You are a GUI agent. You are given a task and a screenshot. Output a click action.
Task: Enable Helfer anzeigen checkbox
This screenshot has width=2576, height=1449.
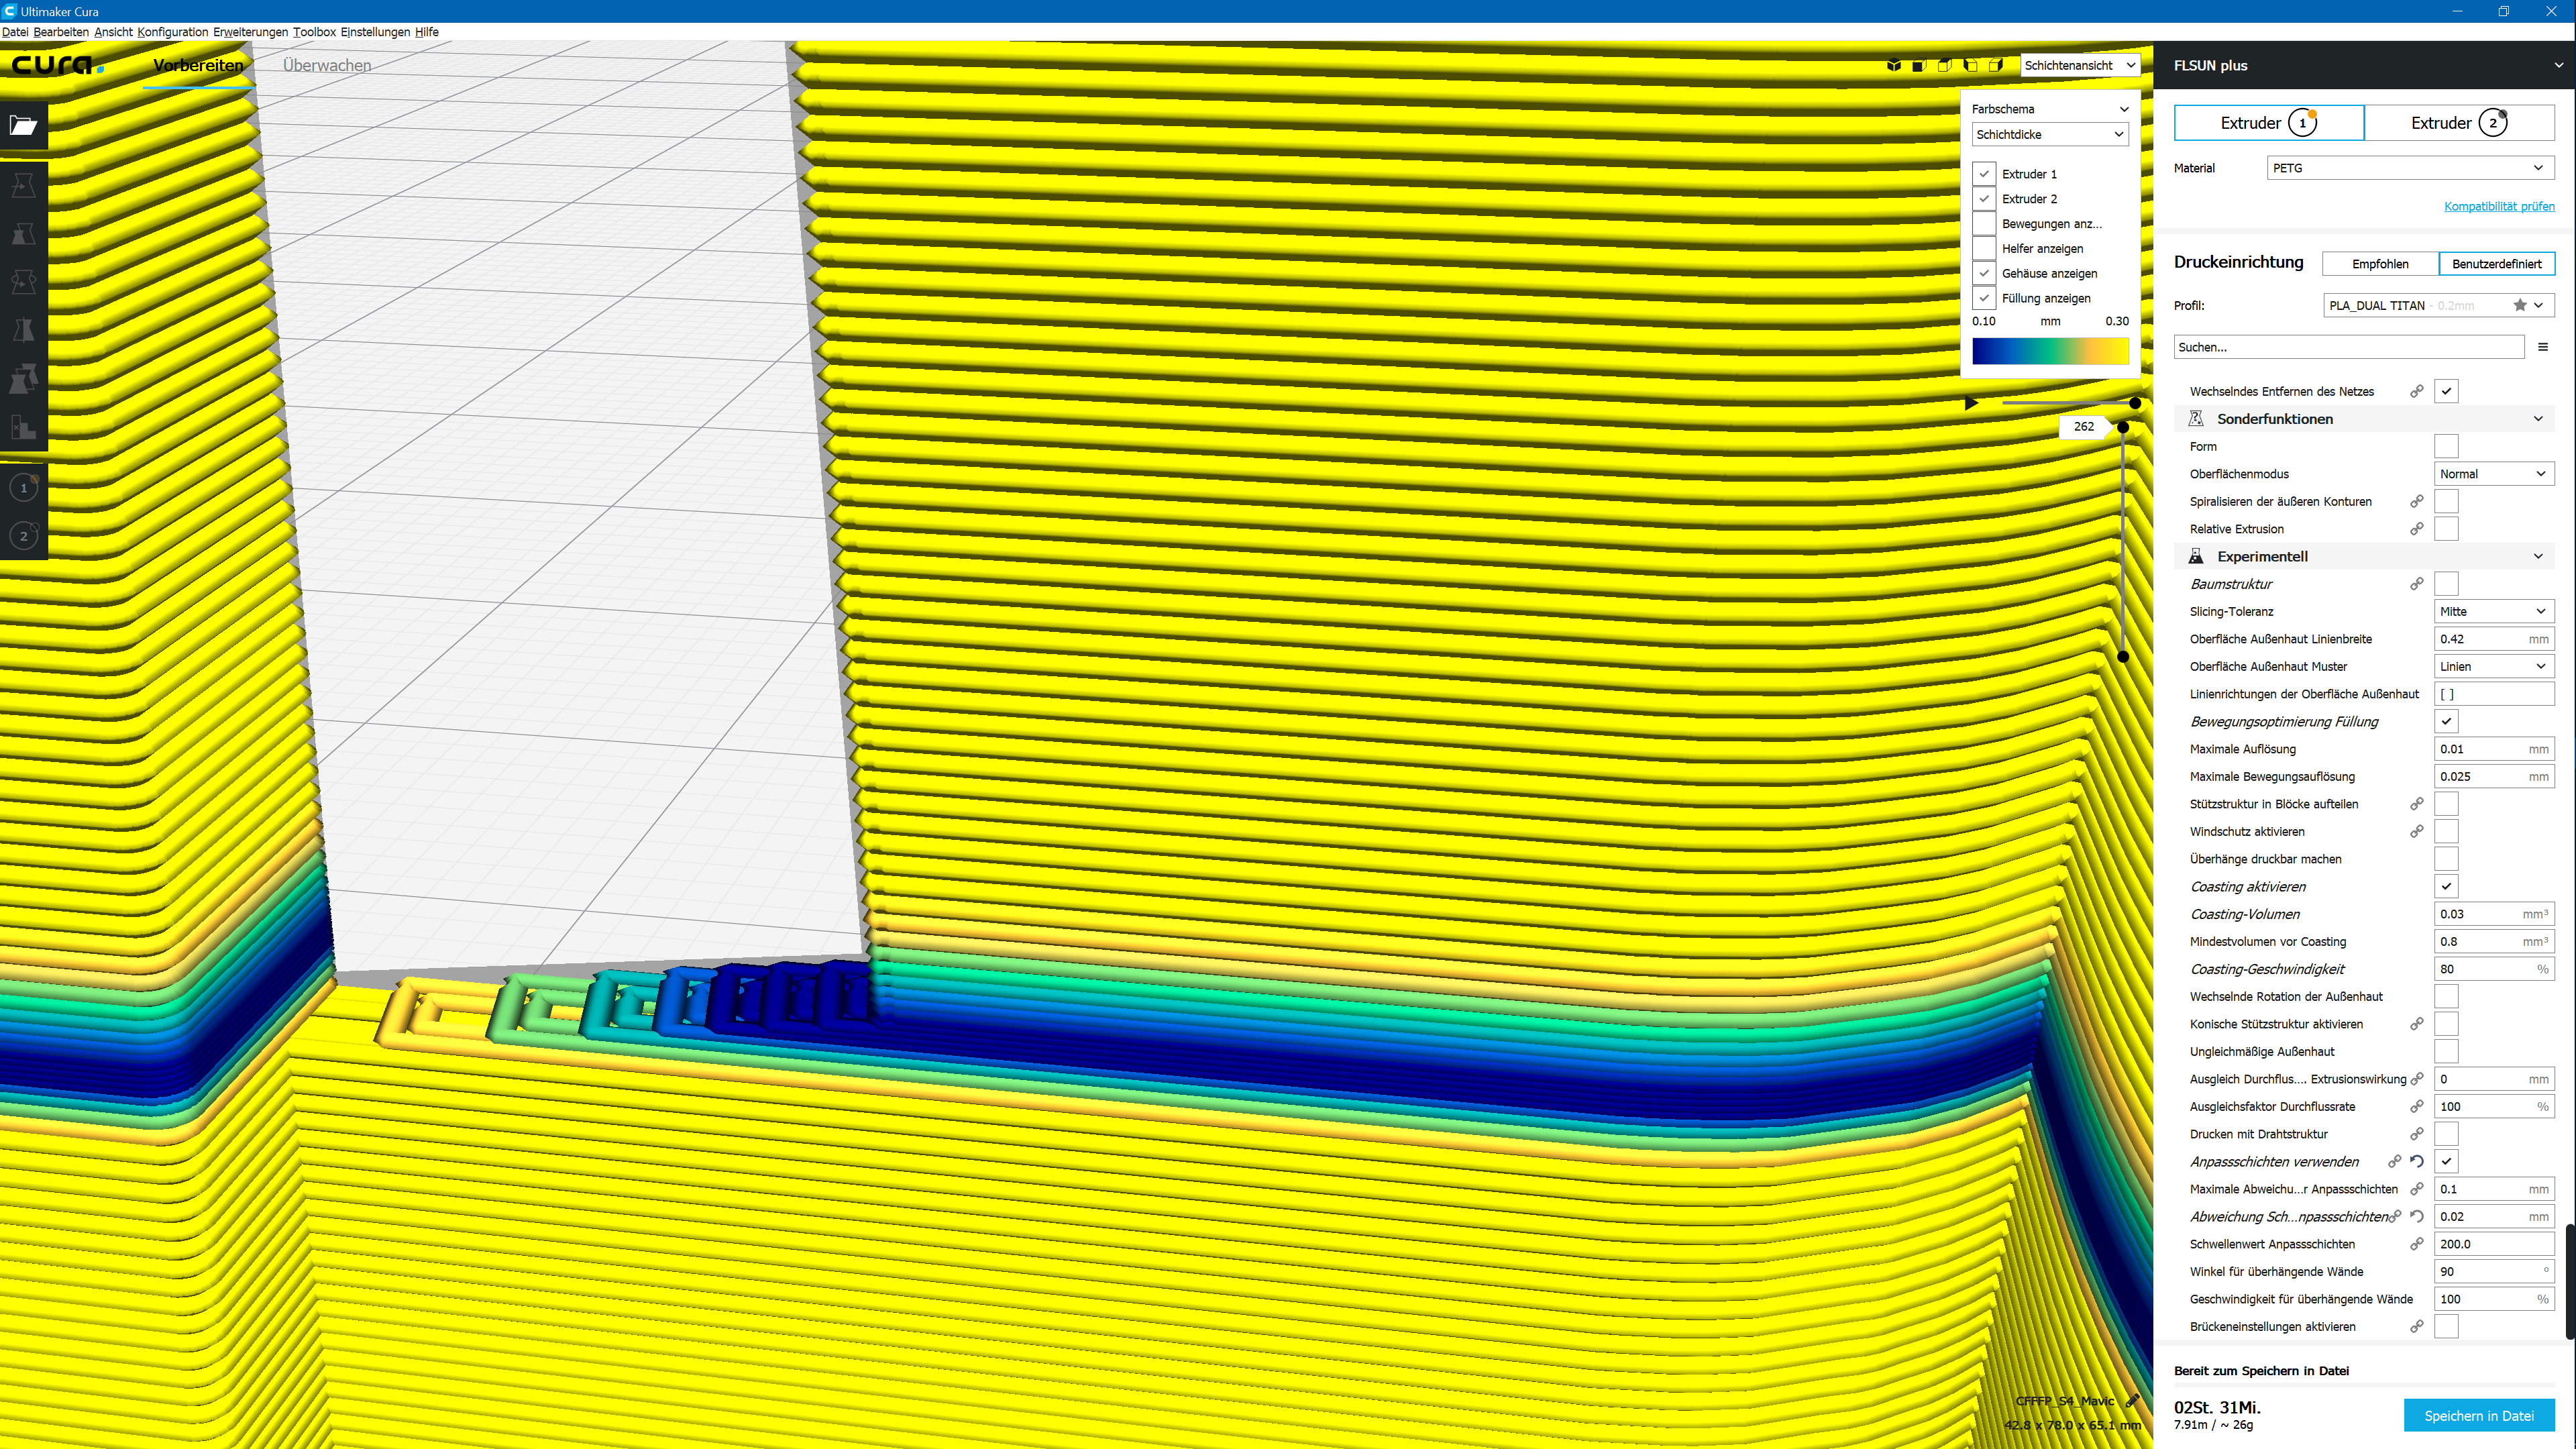coord(1984,248)
